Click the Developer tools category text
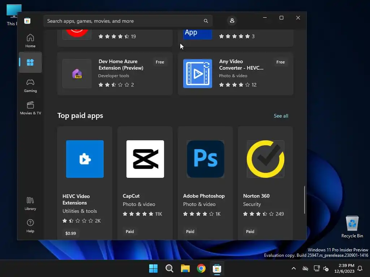370x277 pixels. tap(113, 76)
